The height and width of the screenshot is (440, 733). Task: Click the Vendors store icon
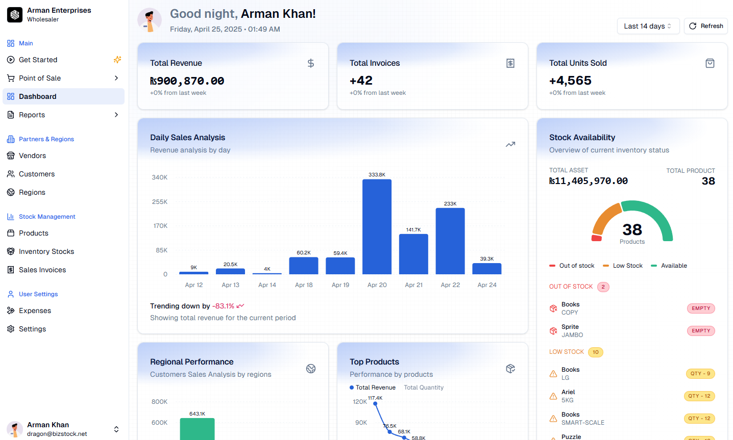point(11,156)
